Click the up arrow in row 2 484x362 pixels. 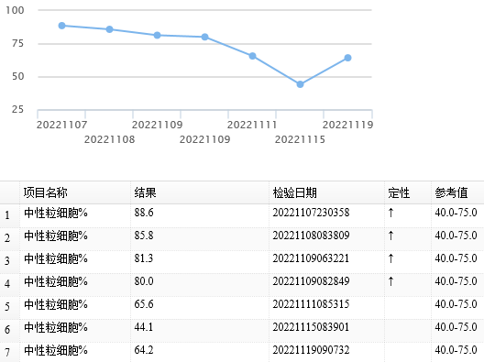390,236
